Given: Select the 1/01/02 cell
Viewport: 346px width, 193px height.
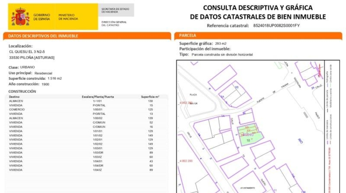Looking at the screenshot, I should point(98,136).
